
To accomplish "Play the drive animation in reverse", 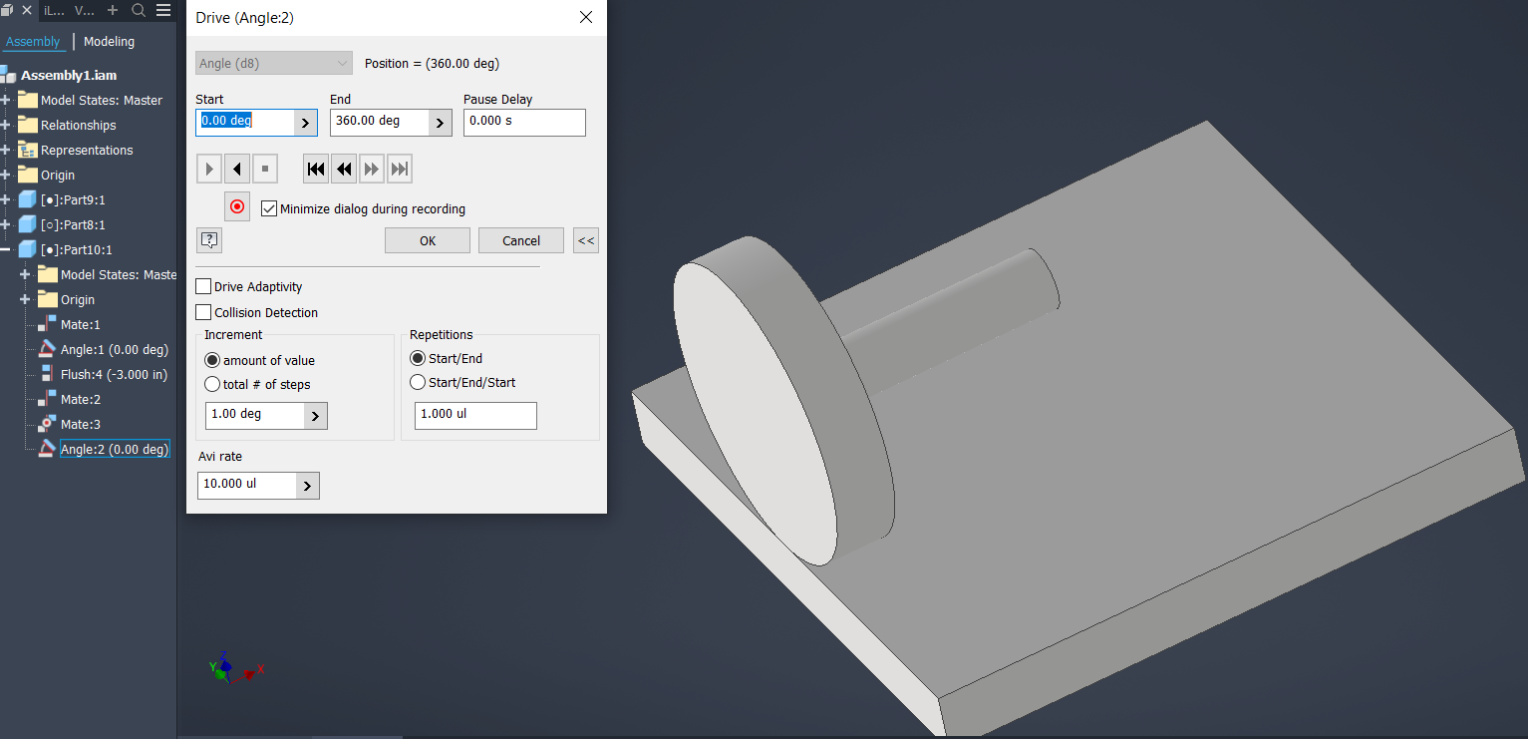I will pyautogui.click(x=236, y=168).
